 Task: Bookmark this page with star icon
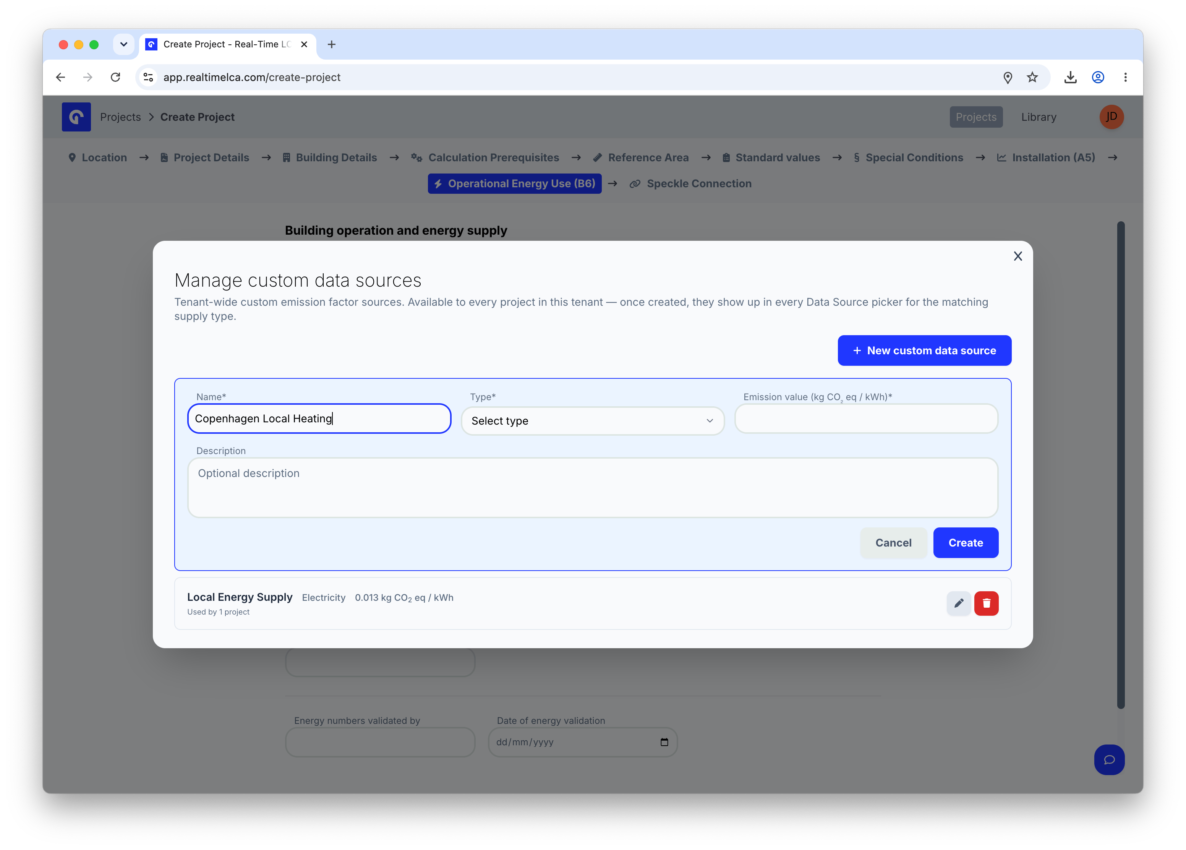(1032, 78)
